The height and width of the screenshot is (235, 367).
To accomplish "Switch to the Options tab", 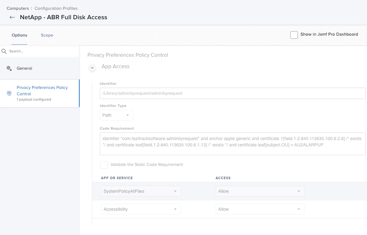I will tap(20, 35).
